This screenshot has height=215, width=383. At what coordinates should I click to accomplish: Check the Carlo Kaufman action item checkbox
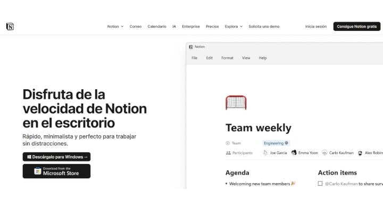point(320,184)
